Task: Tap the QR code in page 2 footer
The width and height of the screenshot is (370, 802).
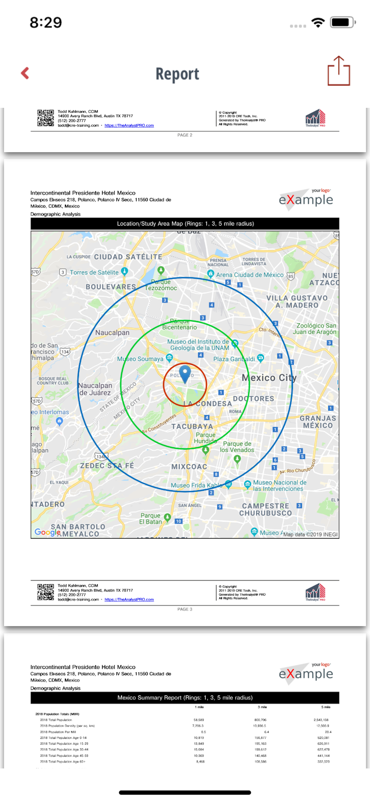Action: click(45, 118)
